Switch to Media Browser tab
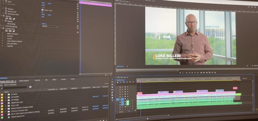The image size is (258, 121). pyautogui.click(x=24, y=80)
